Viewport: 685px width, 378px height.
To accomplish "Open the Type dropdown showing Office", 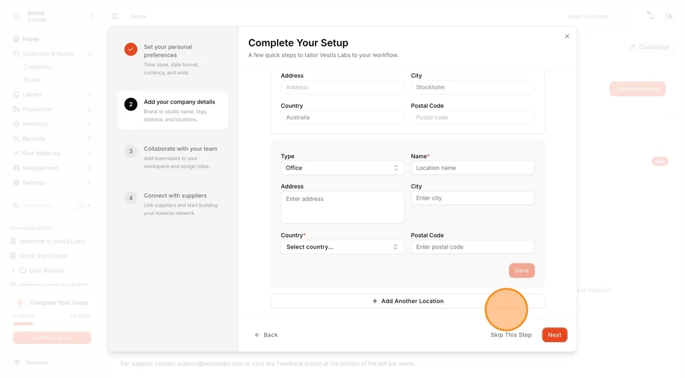I will tap(342, 168).
